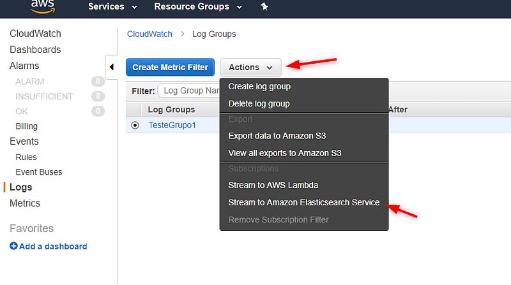Open INSUFFICIENT alarms list
The width and height of the screenshot is (511, 285).
(44, 97)
